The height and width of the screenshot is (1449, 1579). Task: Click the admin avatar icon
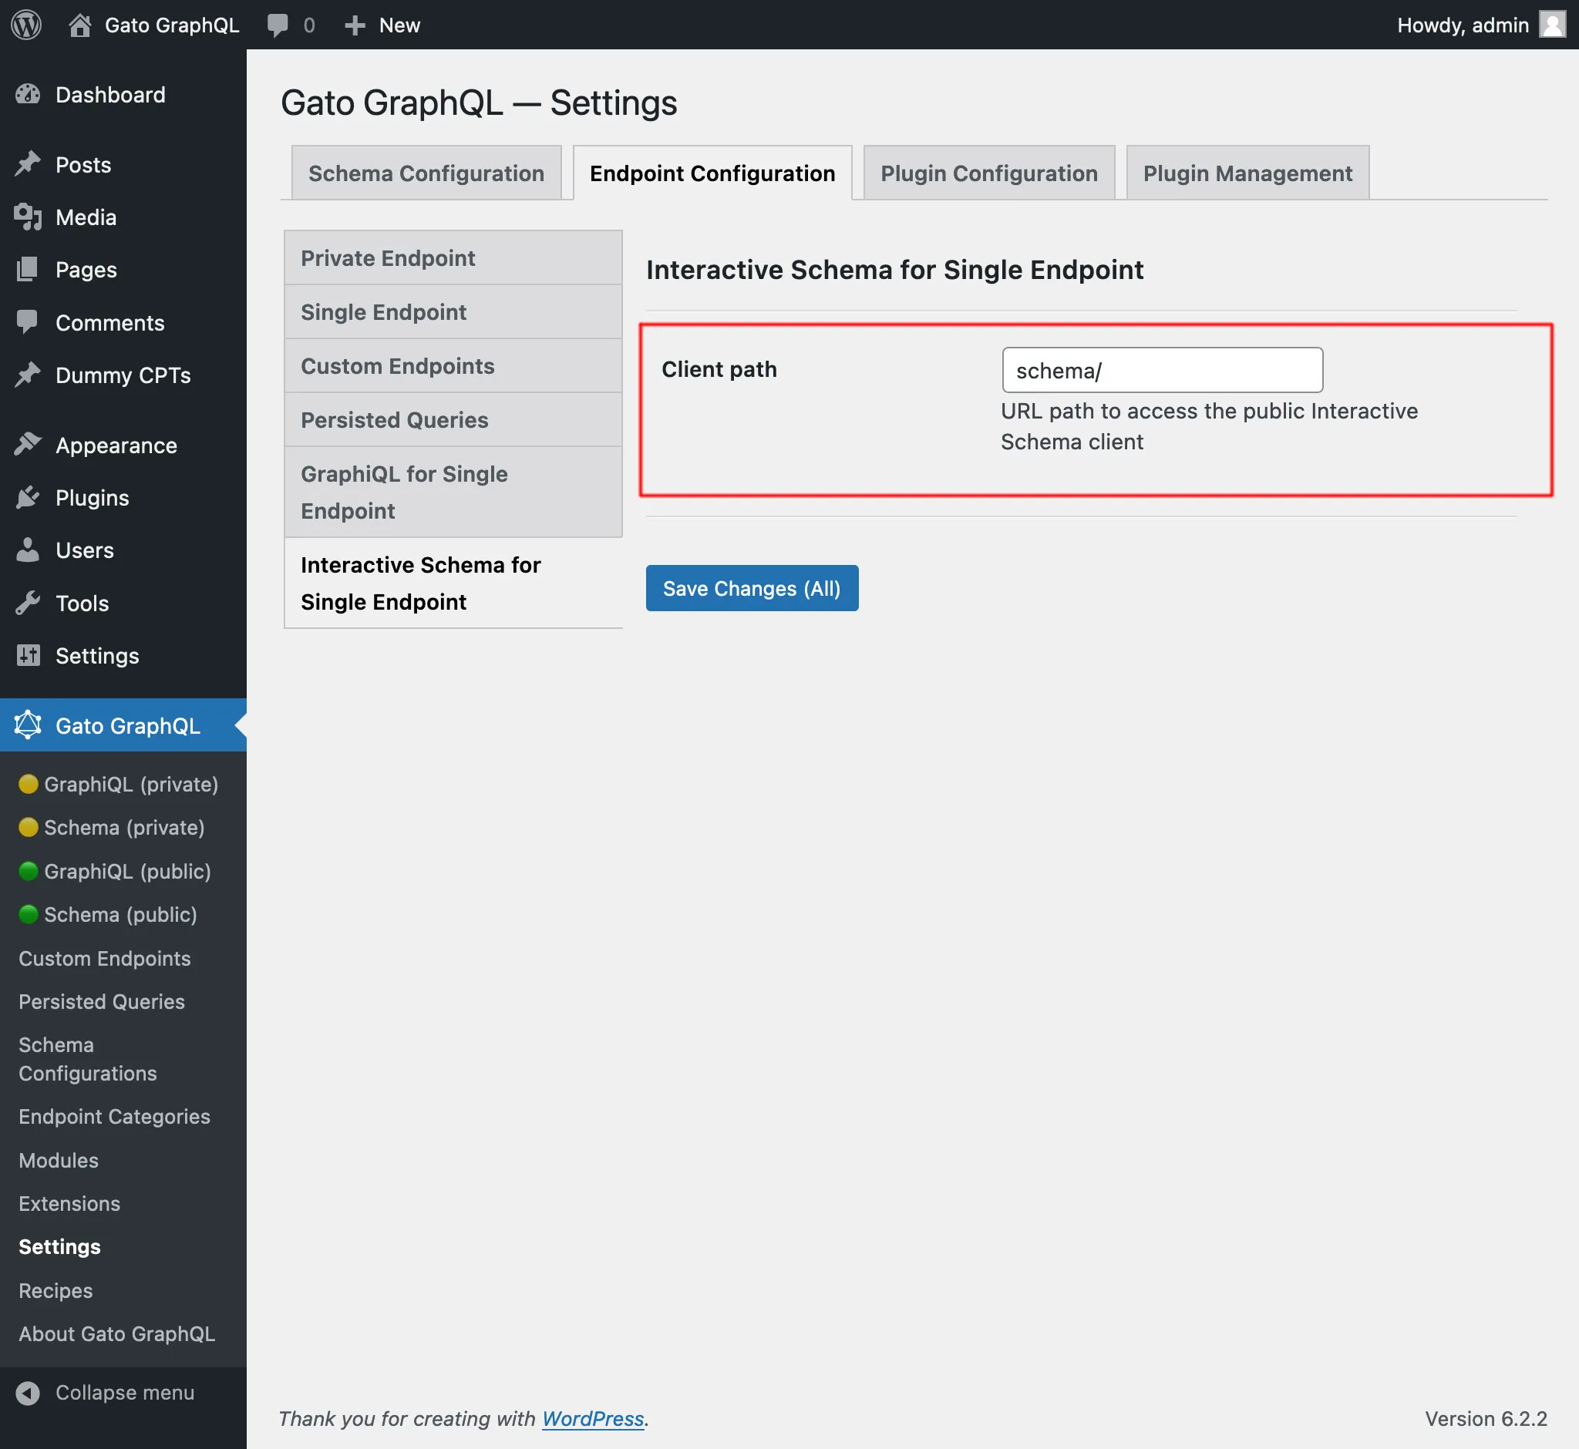tap(1552, 25)
